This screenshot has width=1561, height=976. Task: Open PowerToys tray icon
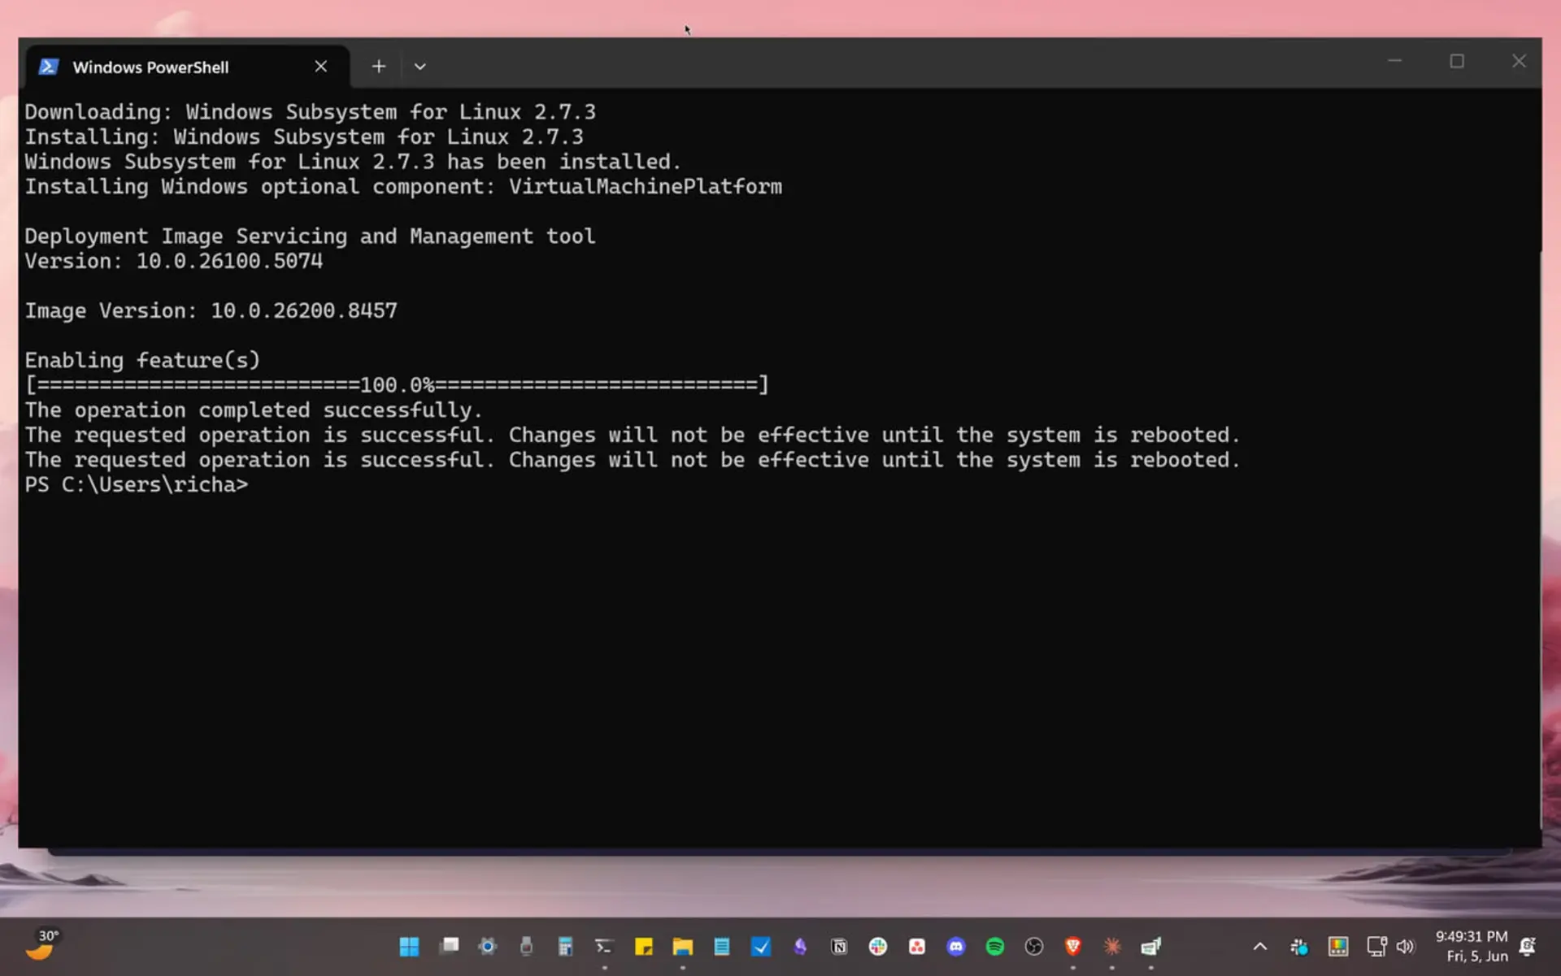pos(1338,947)
